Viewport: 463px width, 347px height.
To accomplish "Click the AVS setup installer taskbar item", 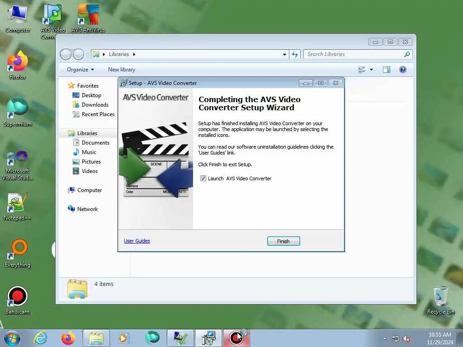I will [x=208, y=338].
